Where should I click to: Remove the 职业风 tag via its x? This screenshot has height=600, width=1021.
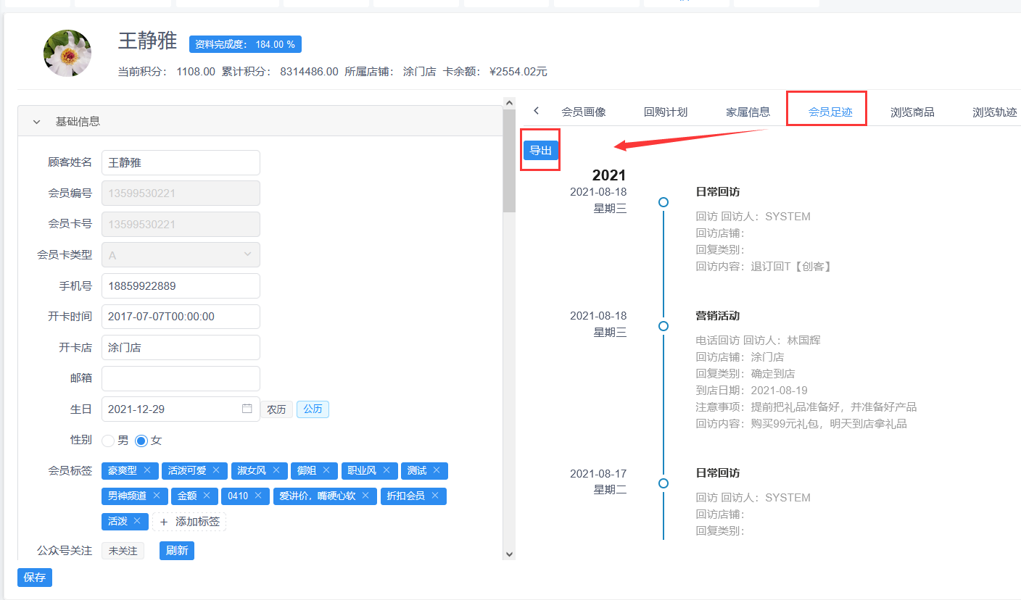click(x=387, y=470)
